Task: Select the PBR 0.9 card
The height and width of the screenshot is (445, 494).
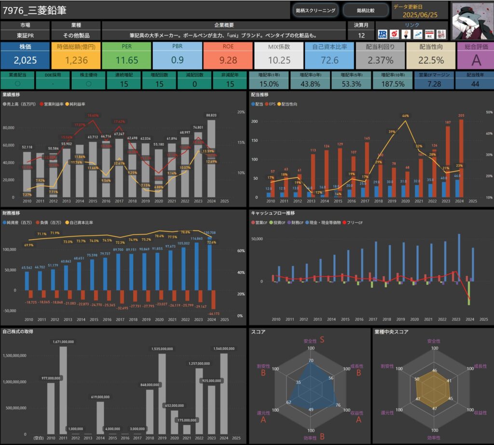Action: click(x=178, y=55)
